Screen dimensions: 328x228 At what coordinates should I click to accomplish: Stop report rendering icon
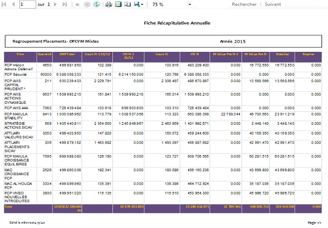87,4
